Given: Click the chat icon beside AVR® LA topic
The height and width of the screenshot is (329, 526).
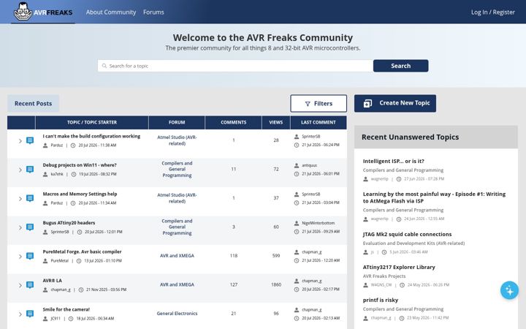Looking at the screenshot, I should point(30,284).
